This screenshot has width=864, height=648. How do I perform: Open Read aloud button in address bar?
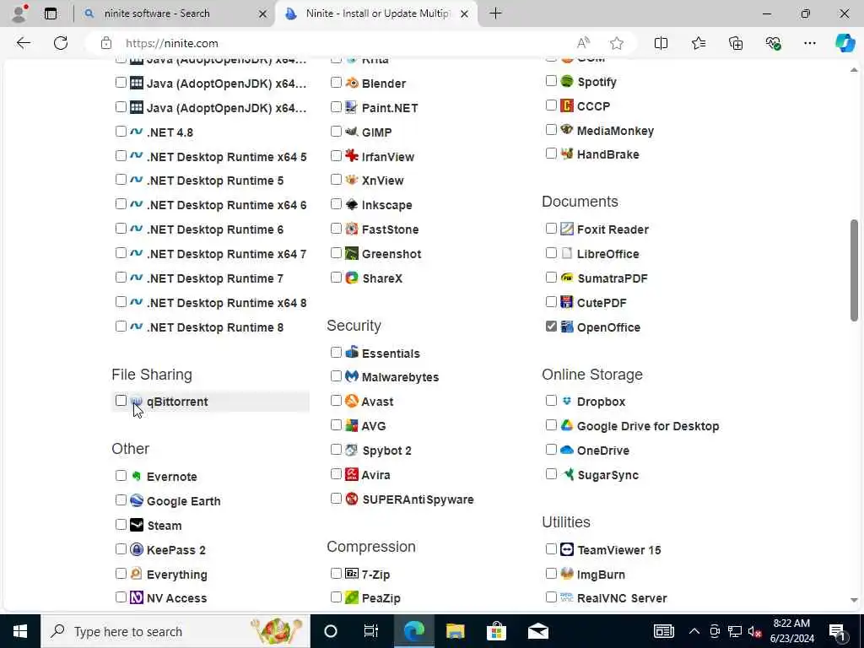[x=583, y=43]
